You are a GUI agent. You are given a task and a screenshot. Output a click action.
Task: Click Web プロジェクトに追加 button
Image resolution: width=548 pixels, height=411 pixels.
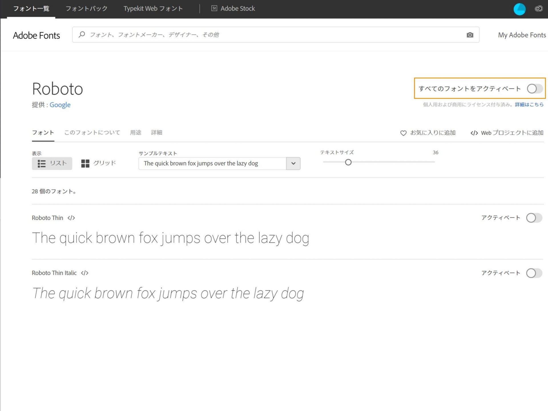(507, 133)
